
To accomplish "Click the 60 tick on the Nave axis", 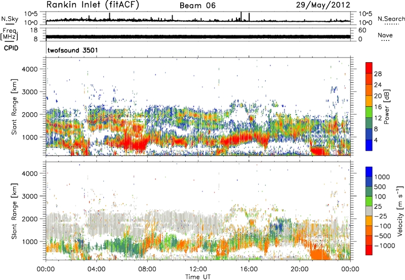I will pyautogui.click(x=362, y=30).
